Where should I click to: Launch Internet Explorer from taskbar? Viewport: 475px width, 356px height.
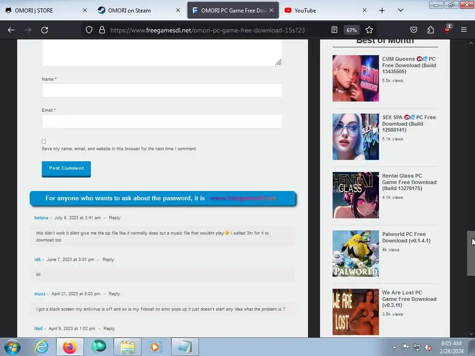[x=41, y=347]
